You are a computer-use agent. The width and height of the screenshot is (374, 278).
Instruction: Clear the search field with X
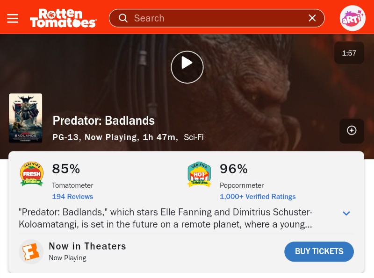pos(312,18)
